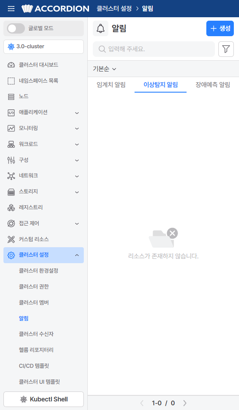Click the search magnifier icon
Screen dimensions: 239x410
coord(102,49)
